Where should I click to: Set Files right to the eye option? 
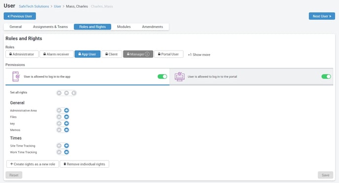click(x=67, y=117)
